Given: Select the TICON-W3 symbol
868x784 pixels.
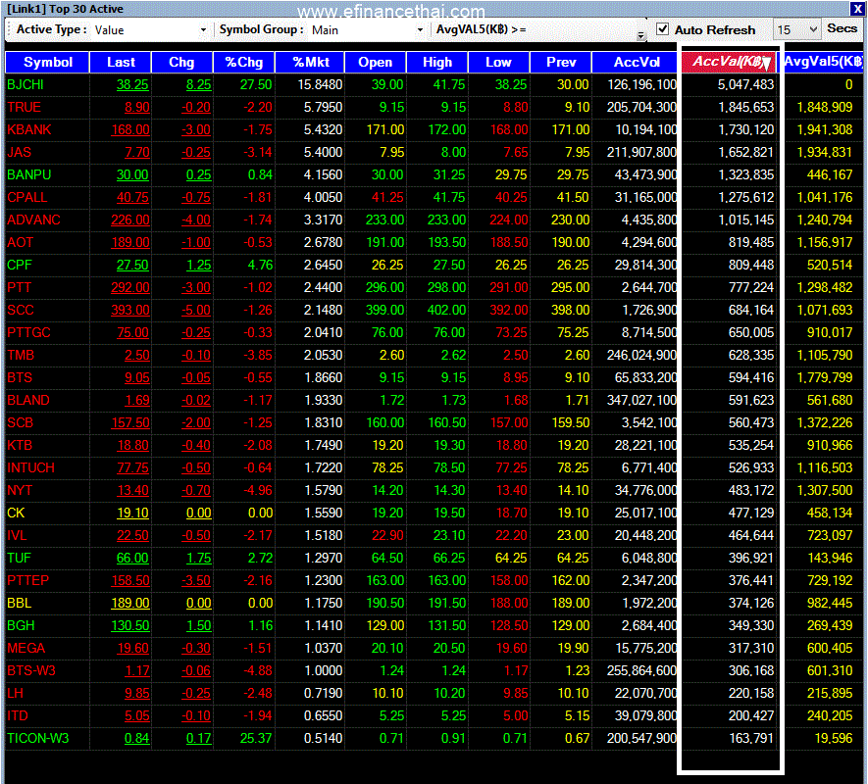Looking at the screenshot, I should click(x=37, y=738).
